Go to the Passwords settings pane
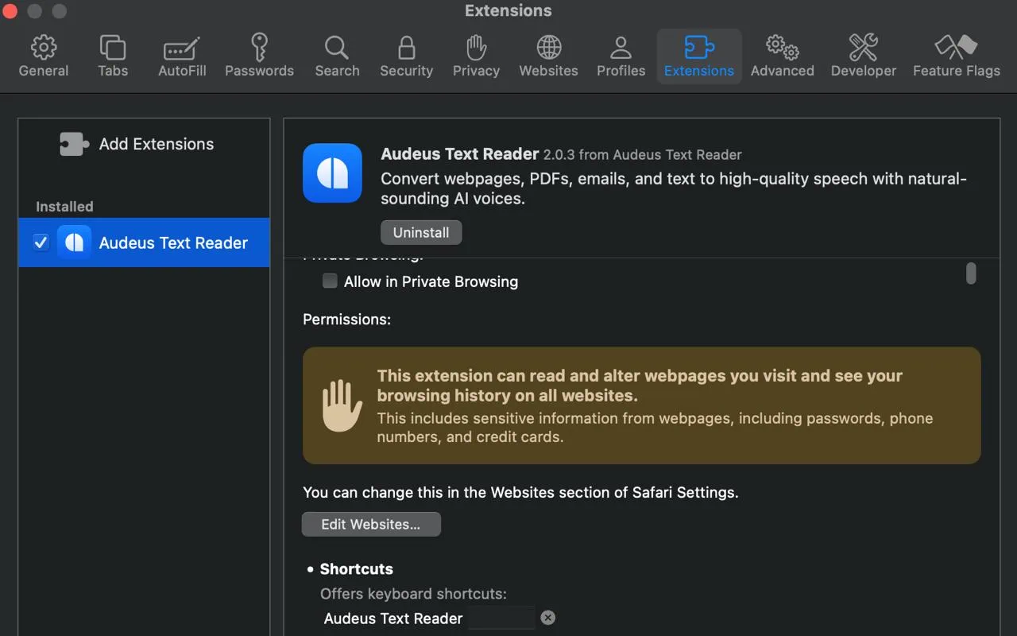The height and width of the screenshot is (636, 1017). (x=259, y=56)
